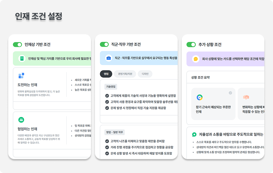The image size is (273, 173).
Task: Click the green people icon above 협업하는 인재
Action: click(x=21, y=119)
